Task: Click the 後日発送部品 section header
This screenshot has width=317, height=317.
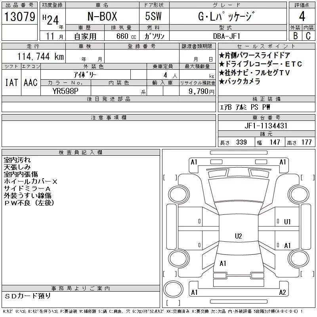Action: click(x=109, y=99)
